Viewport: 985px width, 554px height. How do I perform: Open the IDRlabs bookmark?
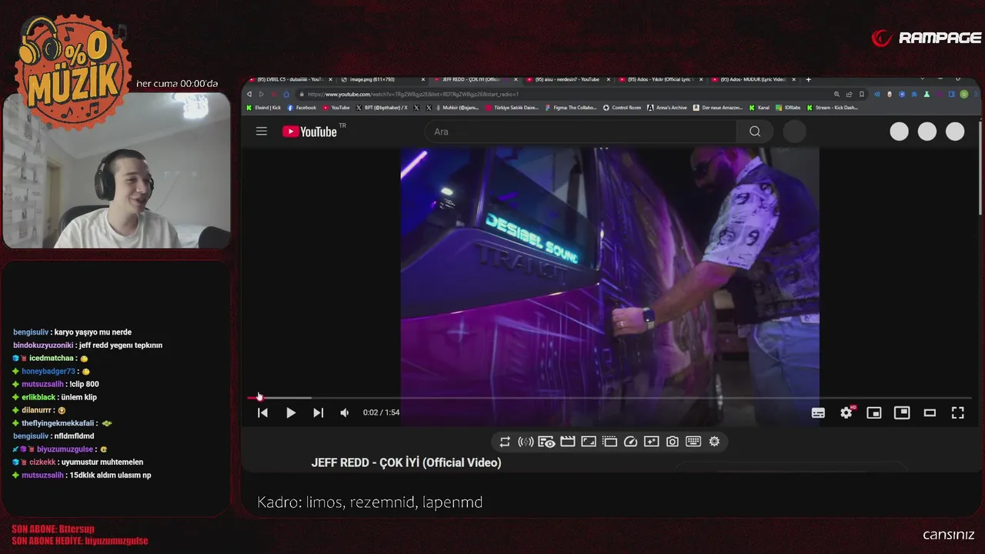click(x=789, y=108)
